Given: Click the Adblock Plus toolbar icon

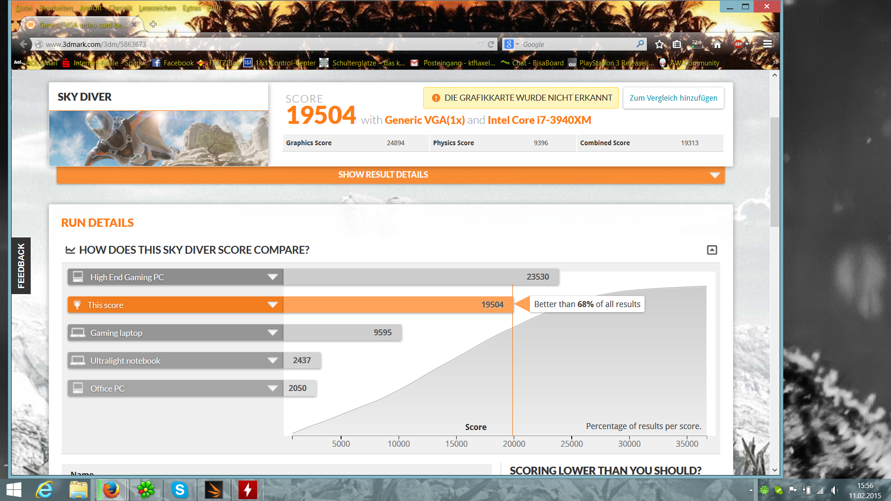Looking at the screenshot, I should [x=738, y=44].
